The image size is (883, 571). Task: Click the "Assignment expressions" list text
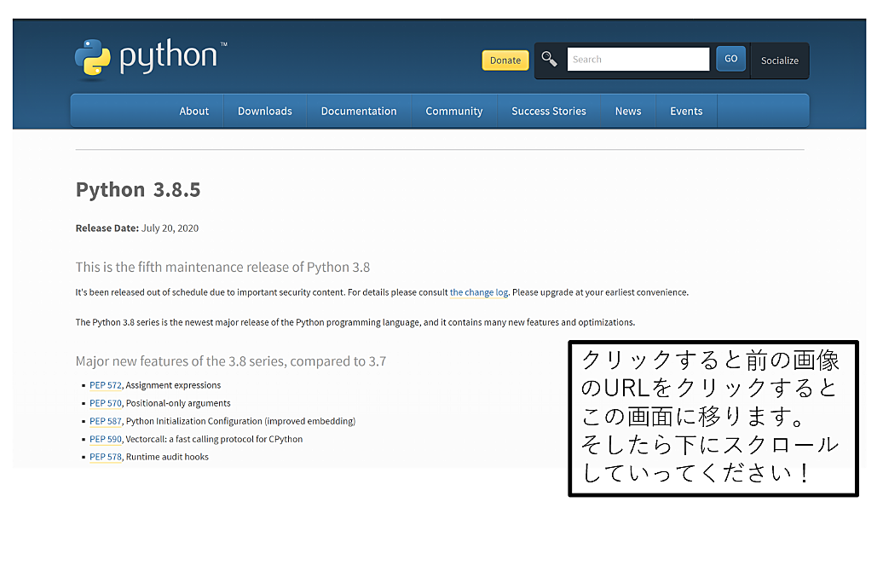[173, 385]
